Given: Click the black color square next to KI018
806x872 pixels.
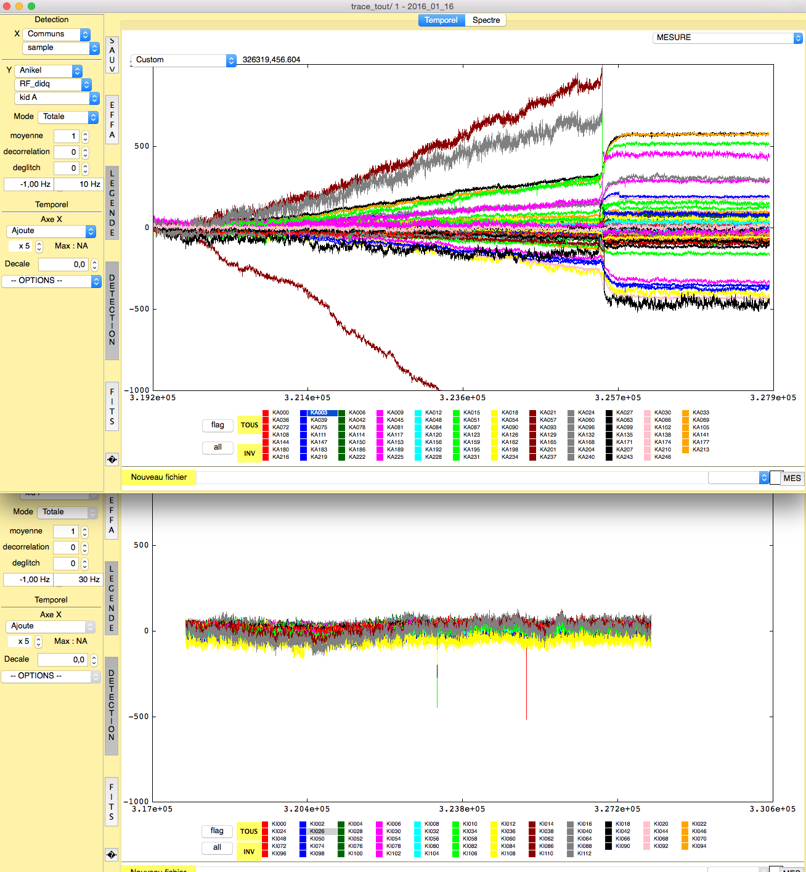Looking at the screenshot, I should click(x=609, y=824).
